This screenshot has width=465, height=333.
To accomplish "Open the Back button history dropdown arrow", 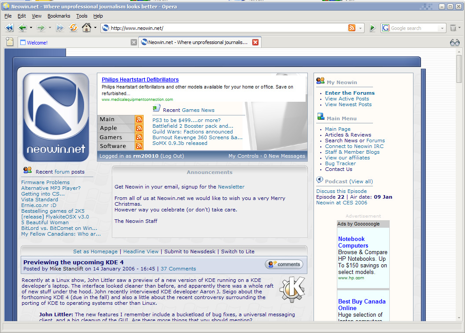I will point(31,28).
